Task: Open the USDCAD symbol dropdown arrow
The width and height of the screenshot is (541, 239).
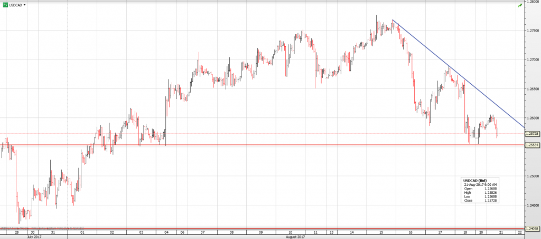Action: (x=24, y=4)
